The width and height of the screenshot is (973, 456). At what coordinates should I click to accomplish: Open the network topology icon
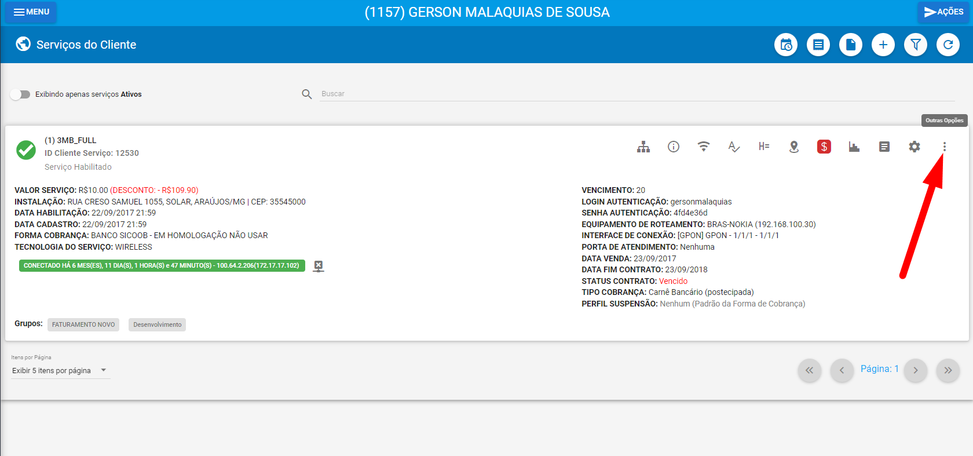click(643, 147)
